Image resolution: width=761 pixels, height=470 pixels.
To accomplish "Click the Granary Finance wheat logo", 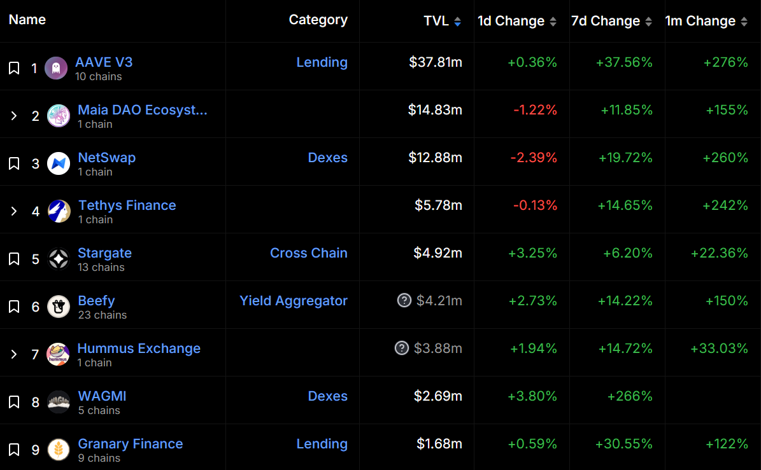I will click(59, 450).
